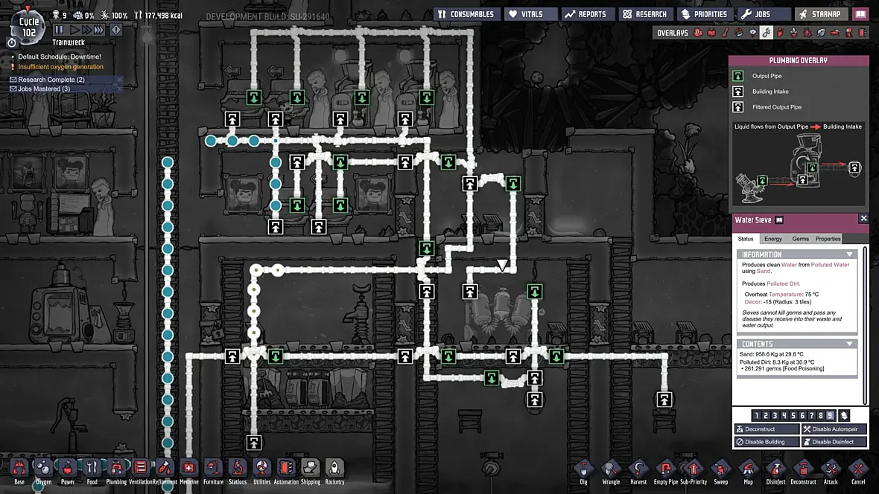Collapse the Information section
The image size is (879, 494).
click(849, 254)
